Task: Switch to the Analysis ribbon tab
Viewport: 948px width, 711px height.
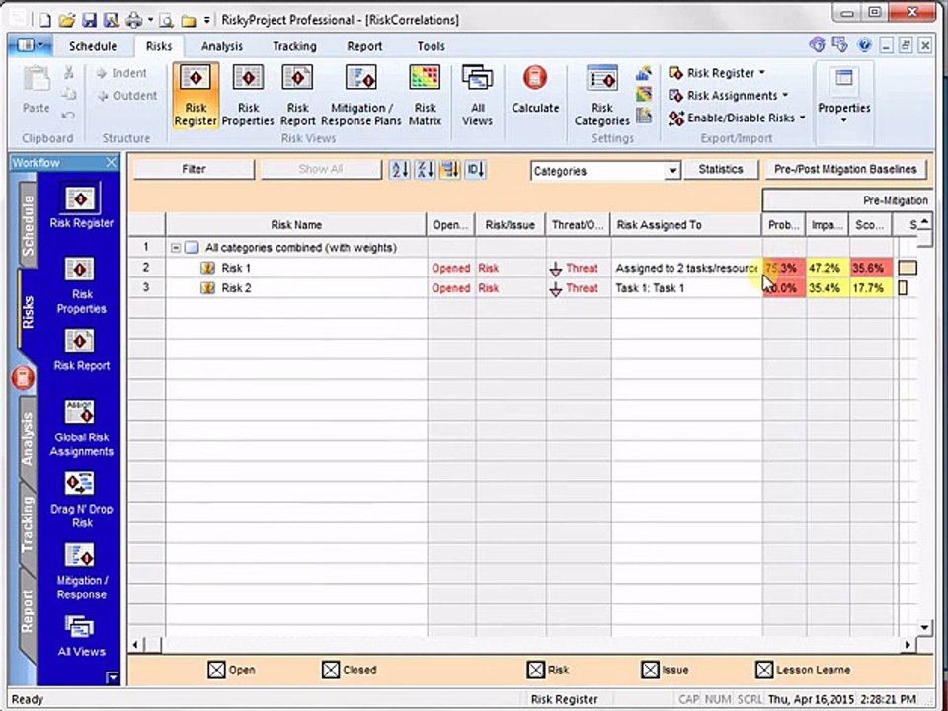Action: [222, 46]
